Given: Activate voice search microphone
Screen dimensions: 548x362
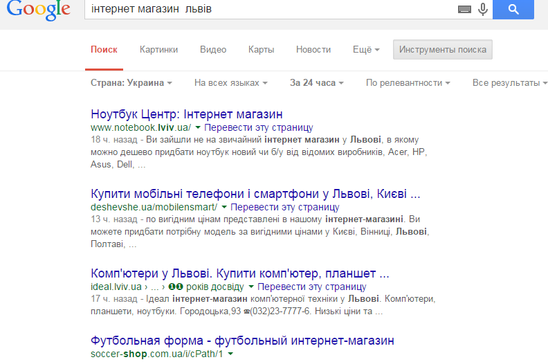Looking at the screenshot, I should pos(483,10).
